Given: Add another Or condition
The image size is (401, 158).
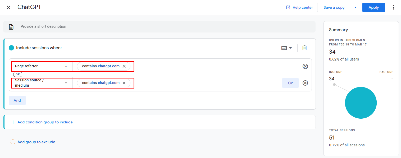Looking at the screenshot, I should coord(290,83).
